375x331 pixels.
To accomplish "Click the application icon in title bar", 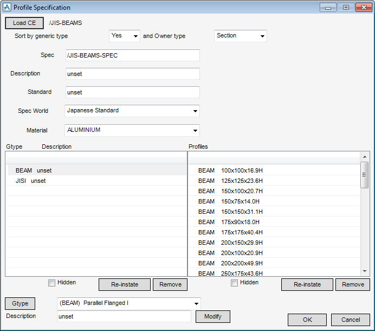I will [7, 8].
